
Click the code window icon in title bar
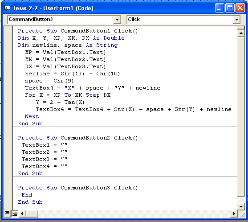(x=7, y=8)
